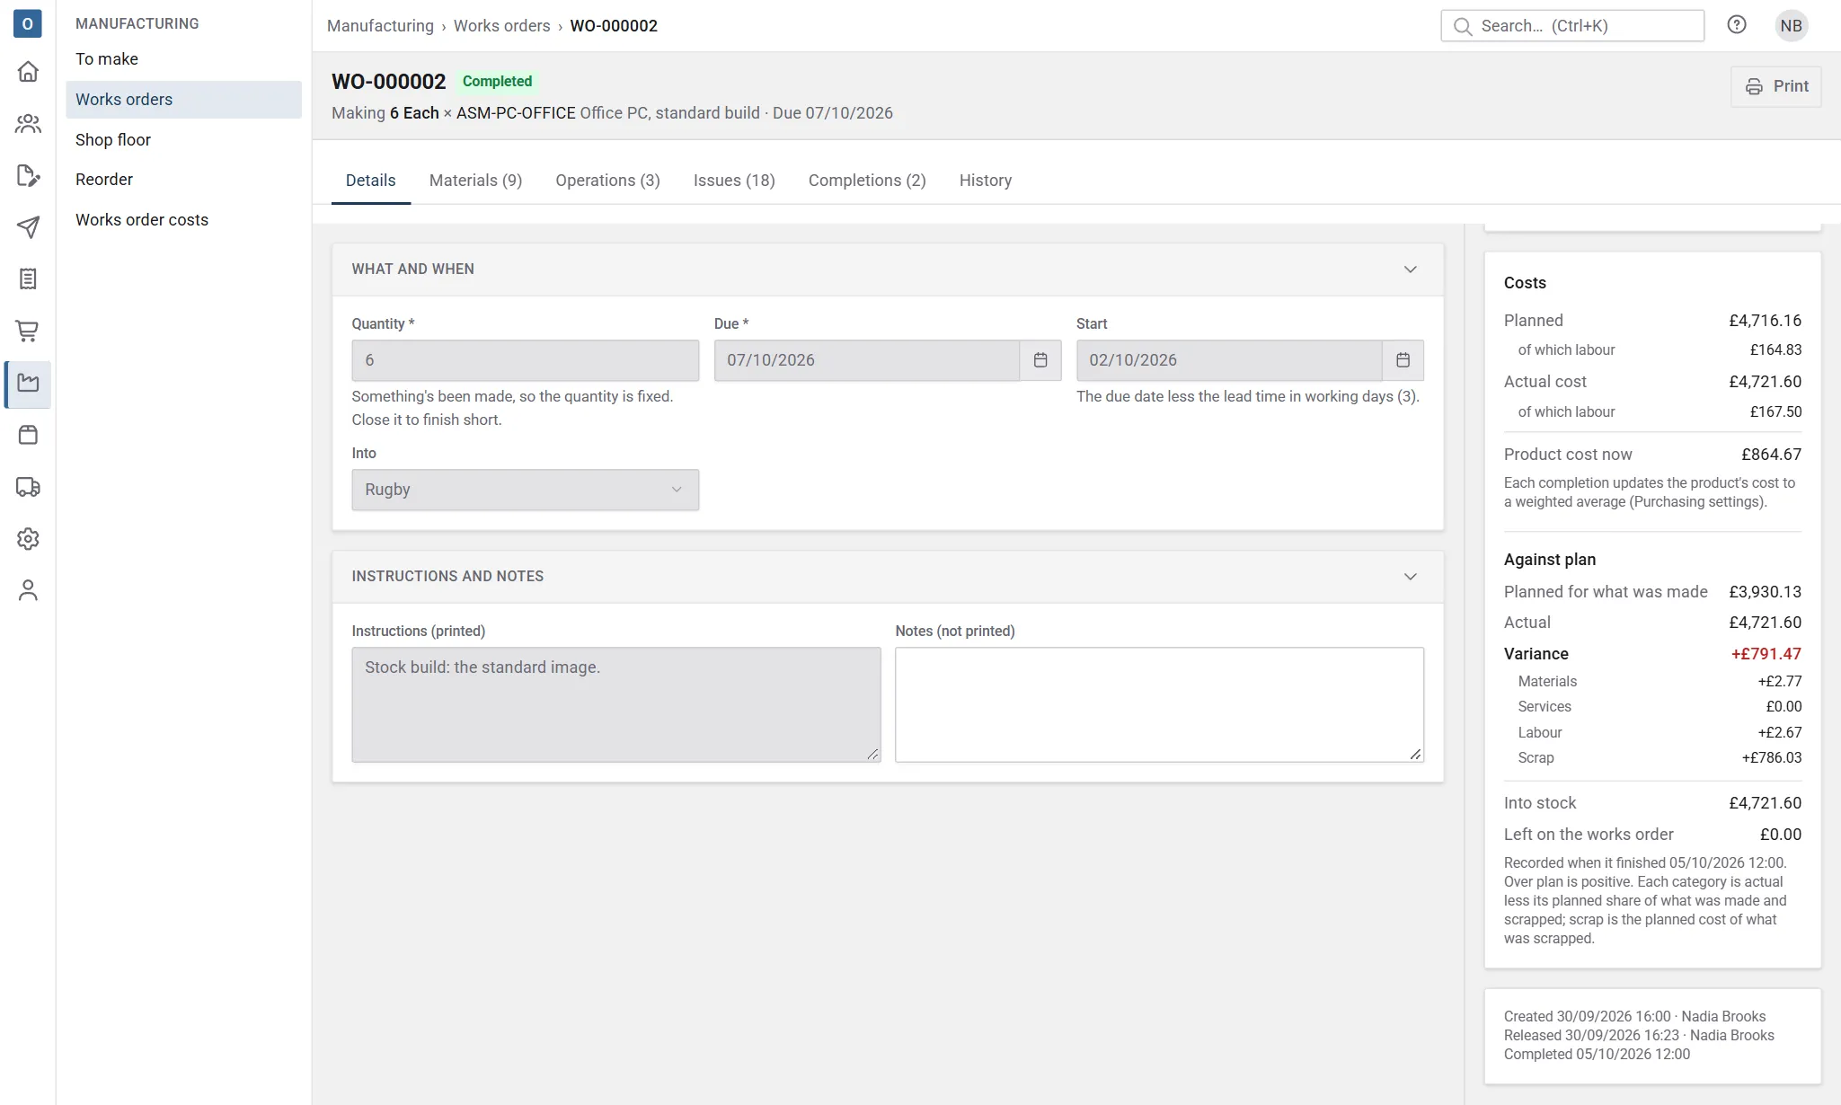The width and height of the screenshot is (1841, 1105).
Task: Open the Due date calendar picker
Action: [x=1040, y=360]
